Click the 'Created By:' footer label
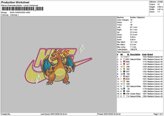Screen dimensions: 164x116 coord(6,114)
